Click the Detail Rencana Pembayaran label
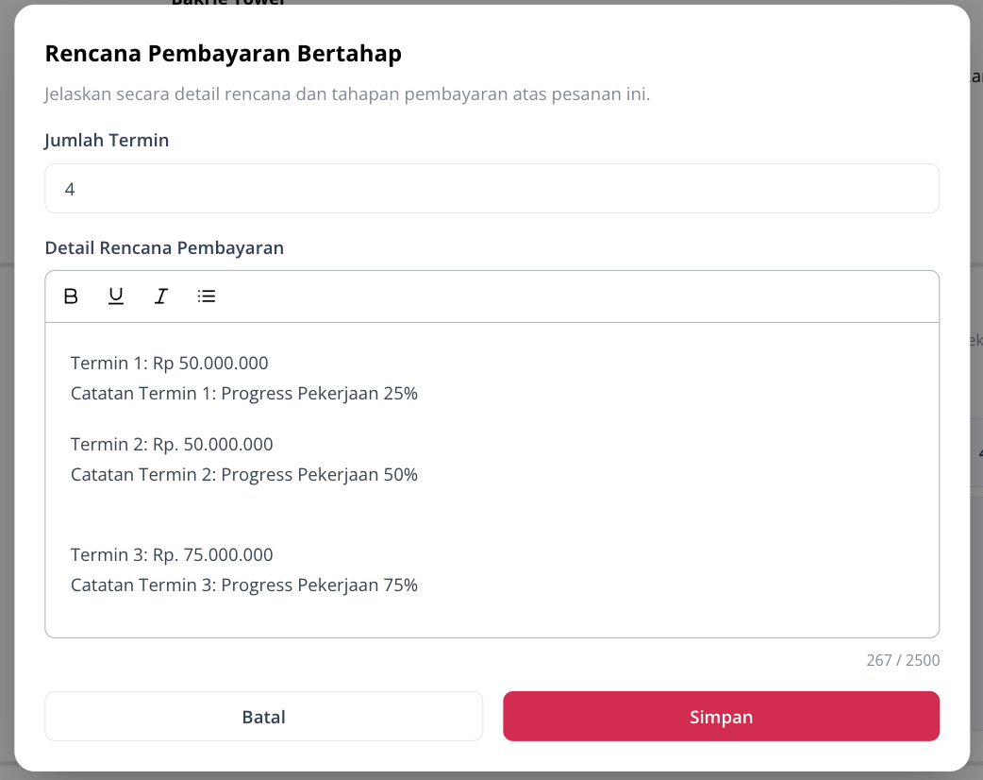The width and height of the screenshot is (983, 780). 164,247
